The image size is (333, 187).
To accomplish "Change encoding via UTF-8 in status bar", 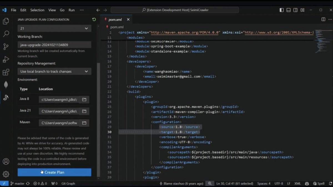I will click(279, 183).
